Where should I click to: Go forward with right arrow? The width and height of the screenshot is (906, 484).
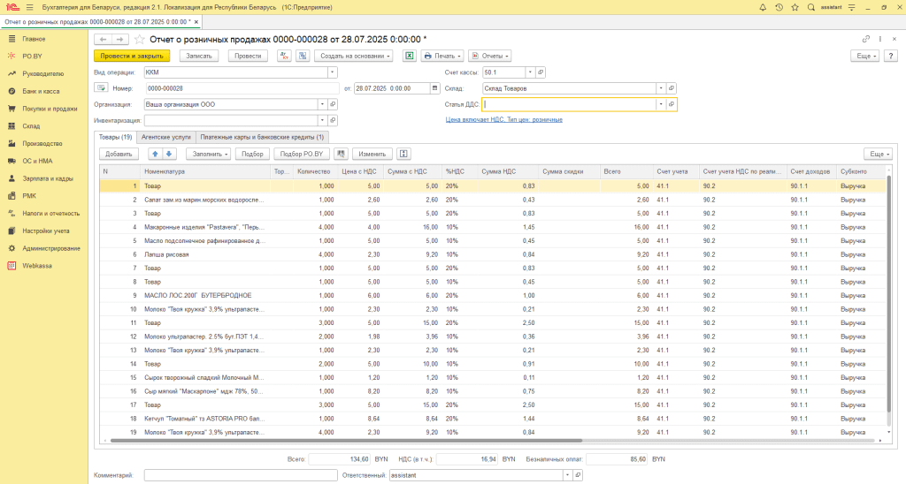119,39
